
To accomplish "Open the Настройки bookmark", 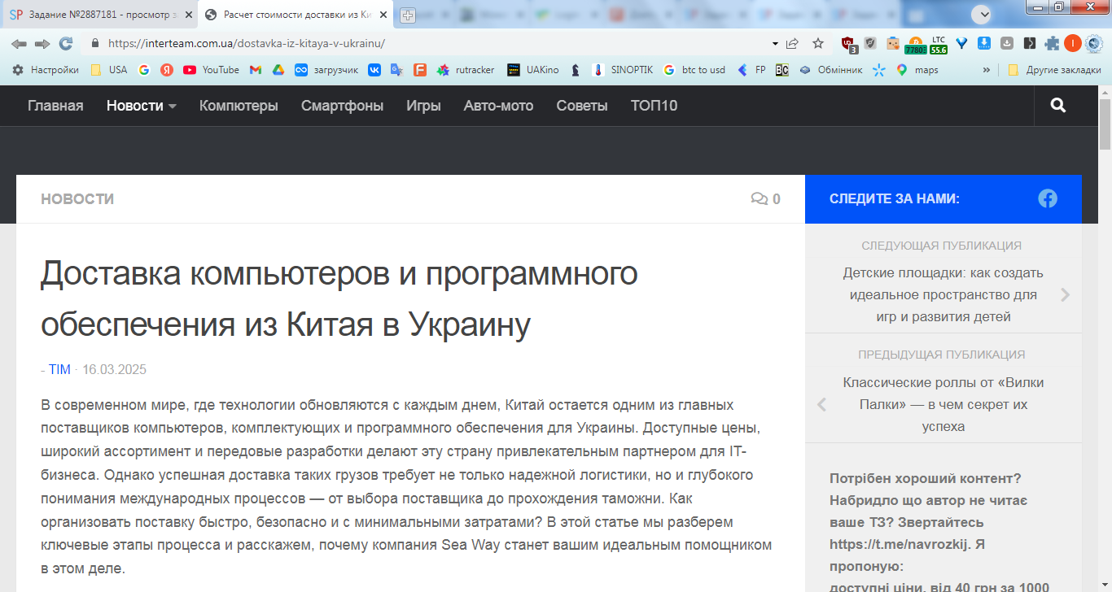I will (46, 70).
